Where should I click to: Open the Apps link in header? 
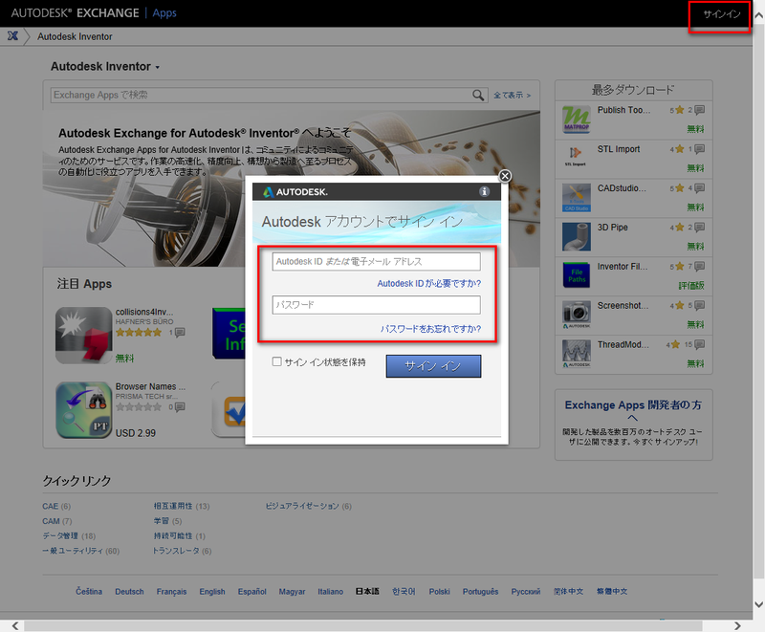[164, 13]
